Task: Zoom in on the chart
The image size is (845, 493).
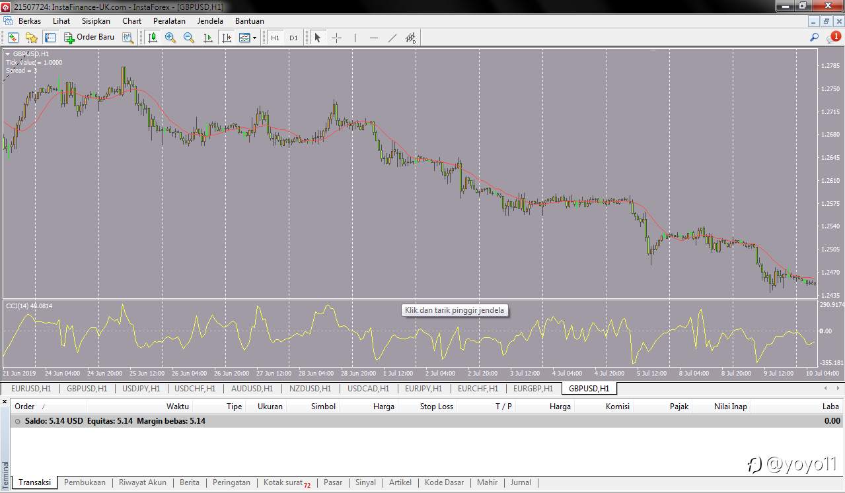Action: click(170, 38)
